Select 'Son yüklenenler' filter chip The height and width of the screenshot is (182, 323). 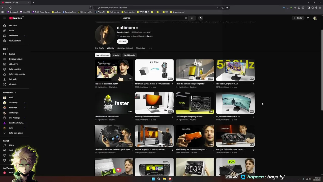[102, 55]
